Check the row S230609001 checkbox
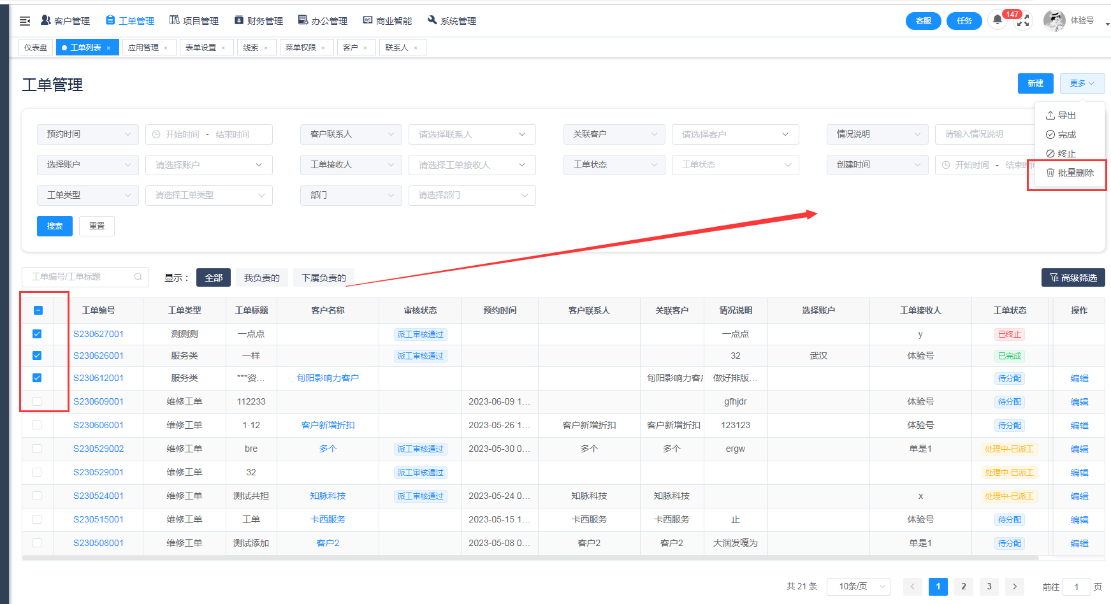The width and height of the screenshot is (1111, 604). (37, 401)
